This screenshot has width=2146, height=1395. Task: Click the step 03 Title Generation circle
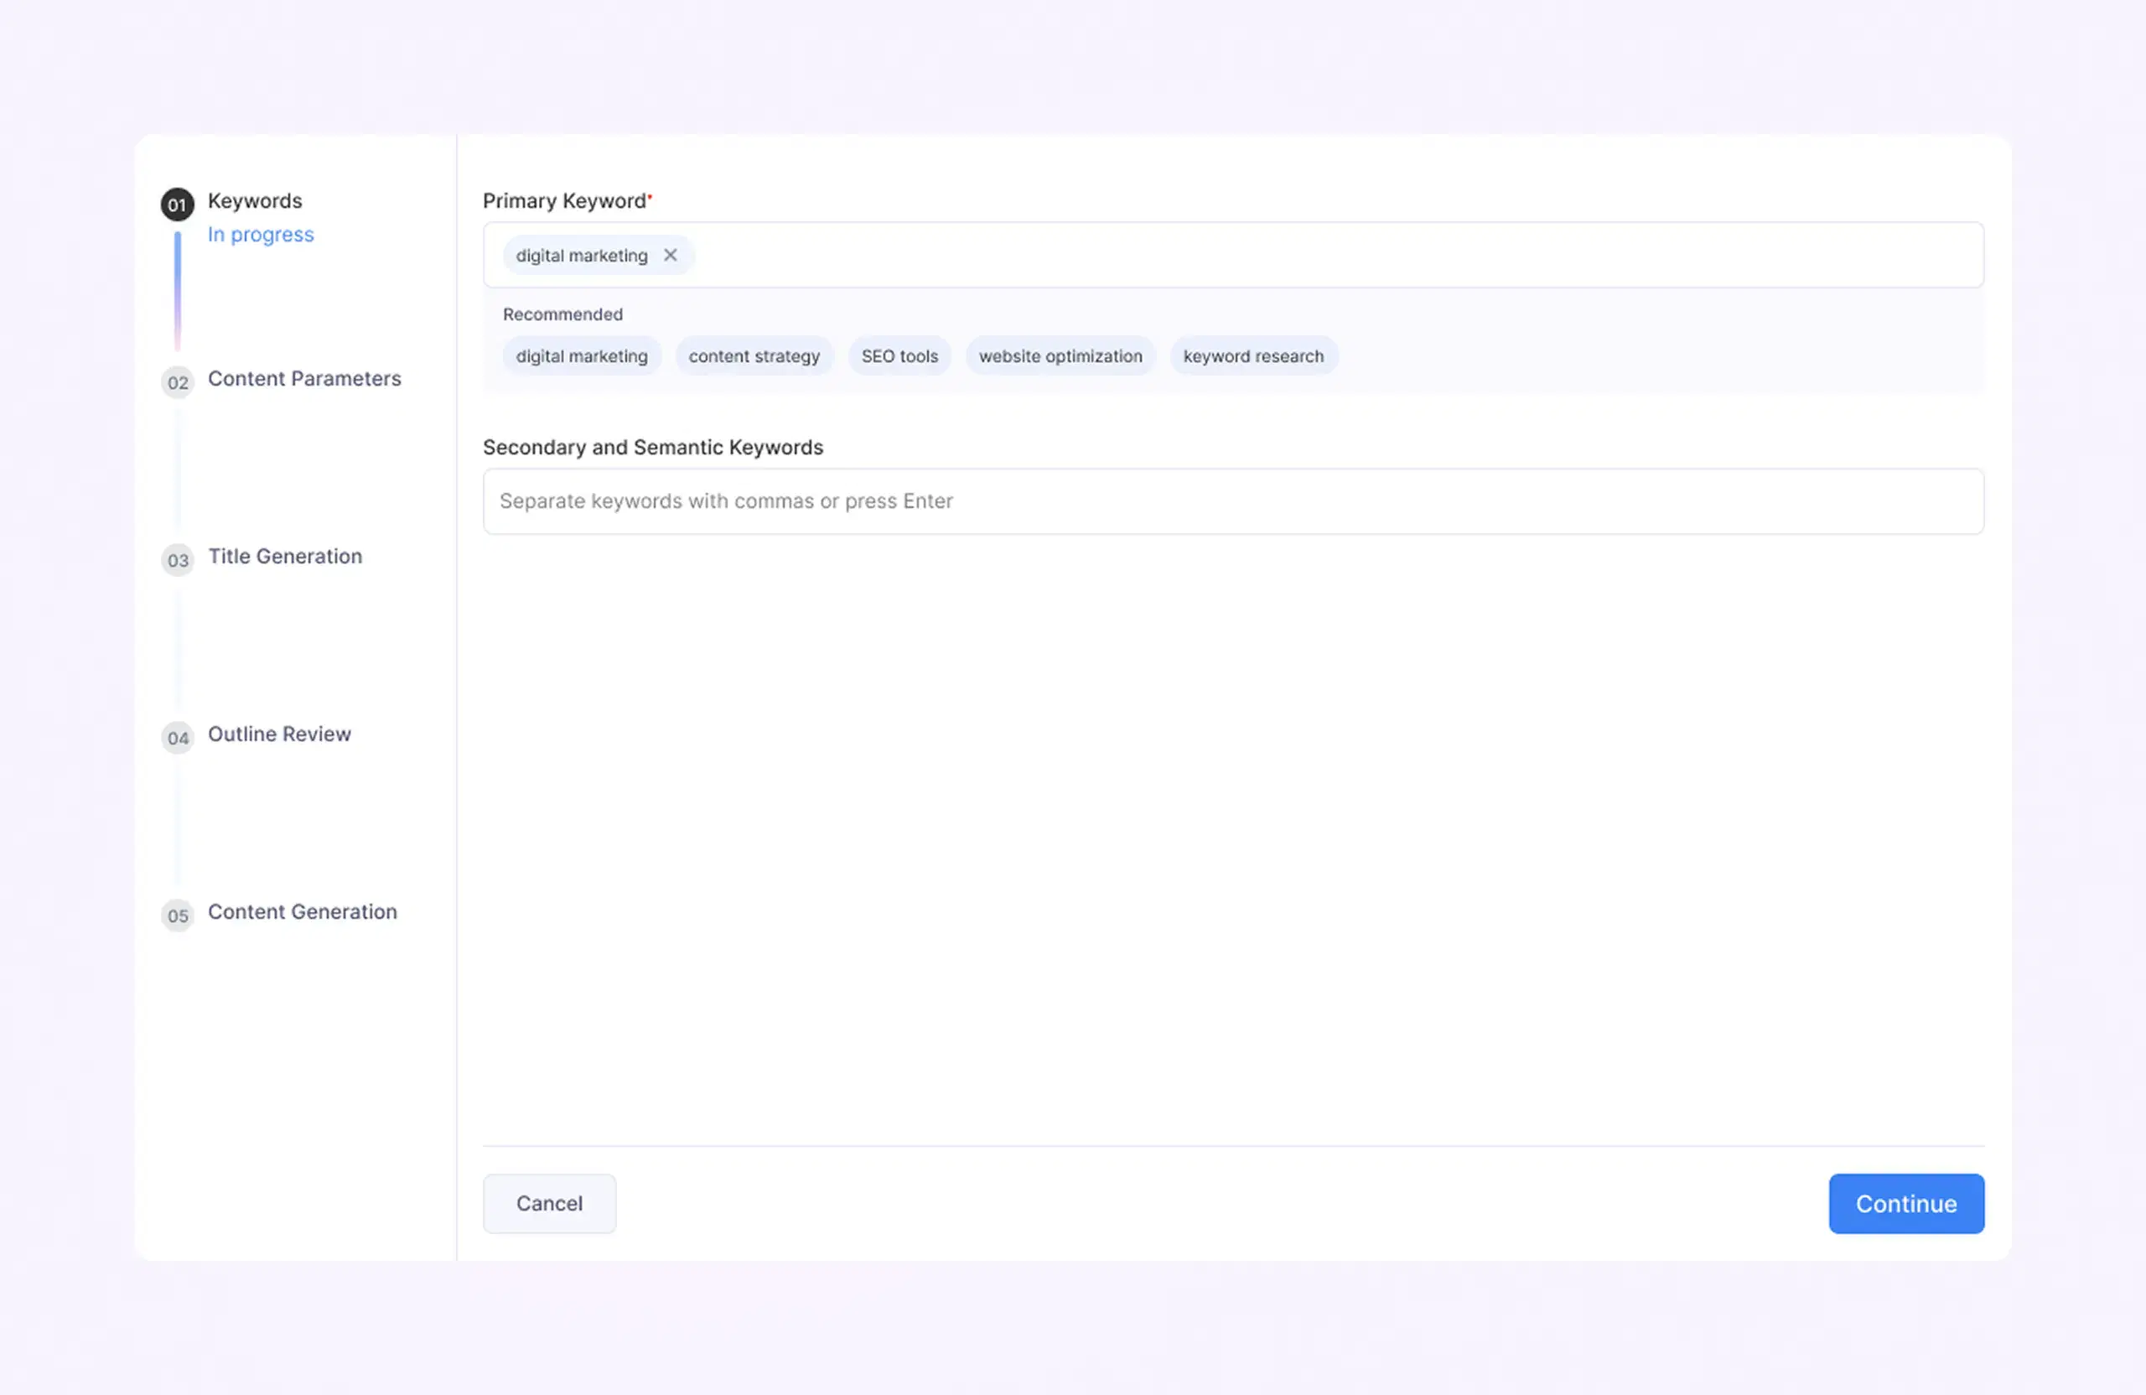[178, 560]
